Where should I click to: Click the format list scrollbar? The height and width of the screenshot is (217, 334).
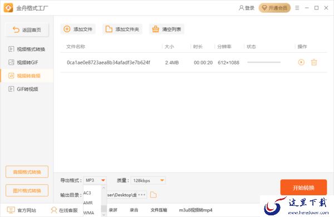[104, 201]
